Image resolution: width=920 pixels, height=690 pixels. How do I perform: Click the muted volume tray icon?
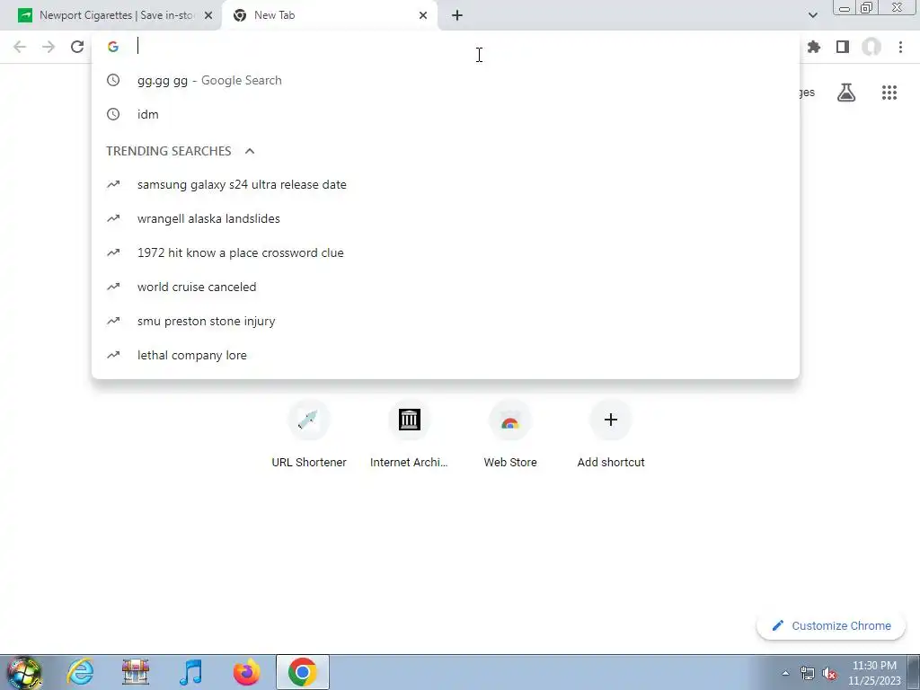tap(829, 674)
